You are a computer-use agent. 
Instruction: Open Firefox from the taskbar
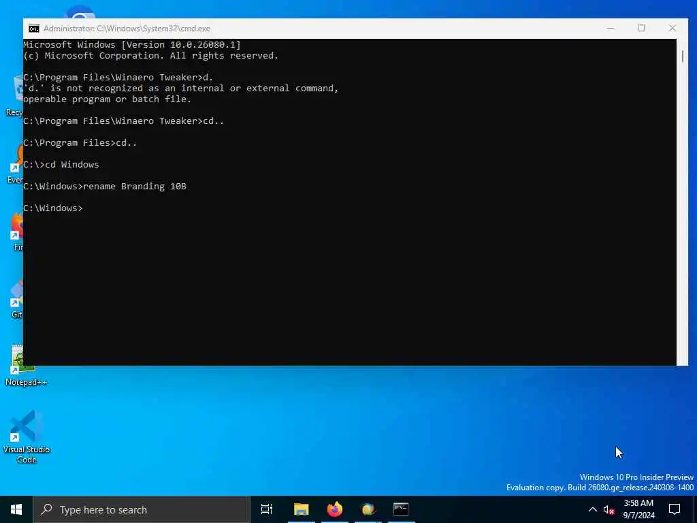[335, 509]
